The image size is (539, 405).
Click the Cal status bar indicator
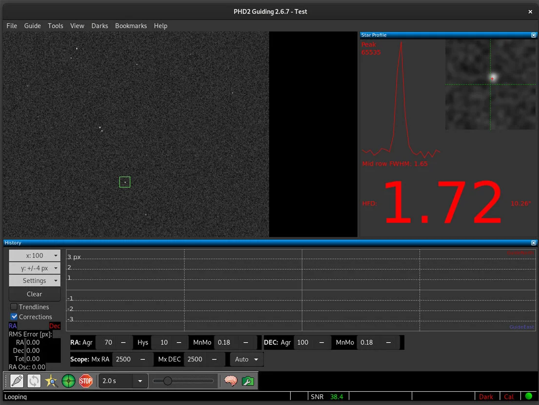click(509, 397)
